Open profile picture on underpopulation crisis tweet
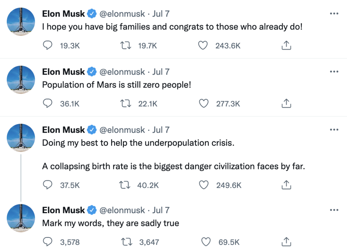The height and width of the screenshot is (251, 347). pyautogui.click(x=21, y=138)
